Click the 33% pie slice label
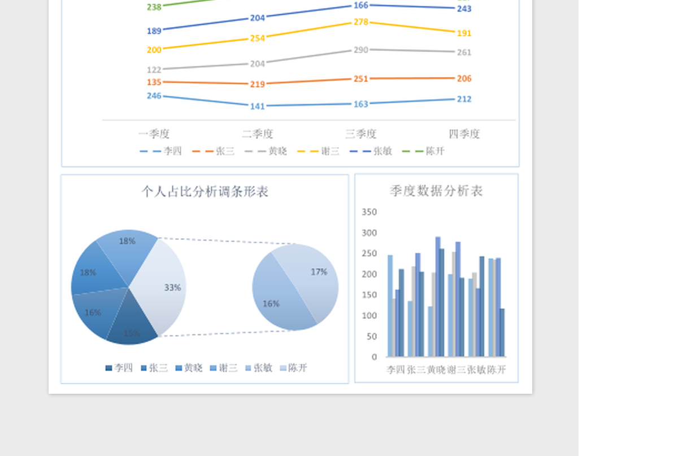The image size is (678, 456). (172, 287)
